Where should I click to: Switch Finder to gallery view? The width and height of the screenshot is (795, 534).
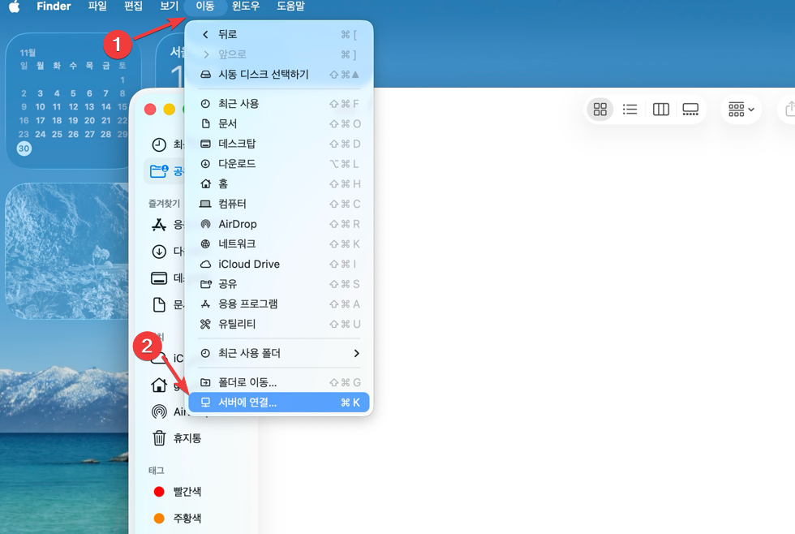click(x=691, y=109)
